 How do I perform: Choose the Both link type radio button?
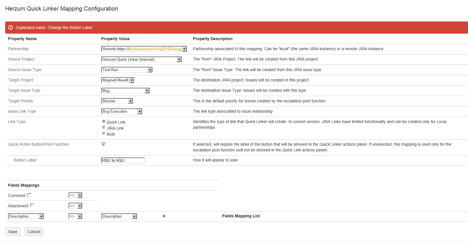point(104,134)
